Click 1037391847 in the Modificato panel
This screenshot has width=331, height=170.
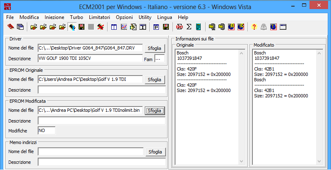click(267, 58)
